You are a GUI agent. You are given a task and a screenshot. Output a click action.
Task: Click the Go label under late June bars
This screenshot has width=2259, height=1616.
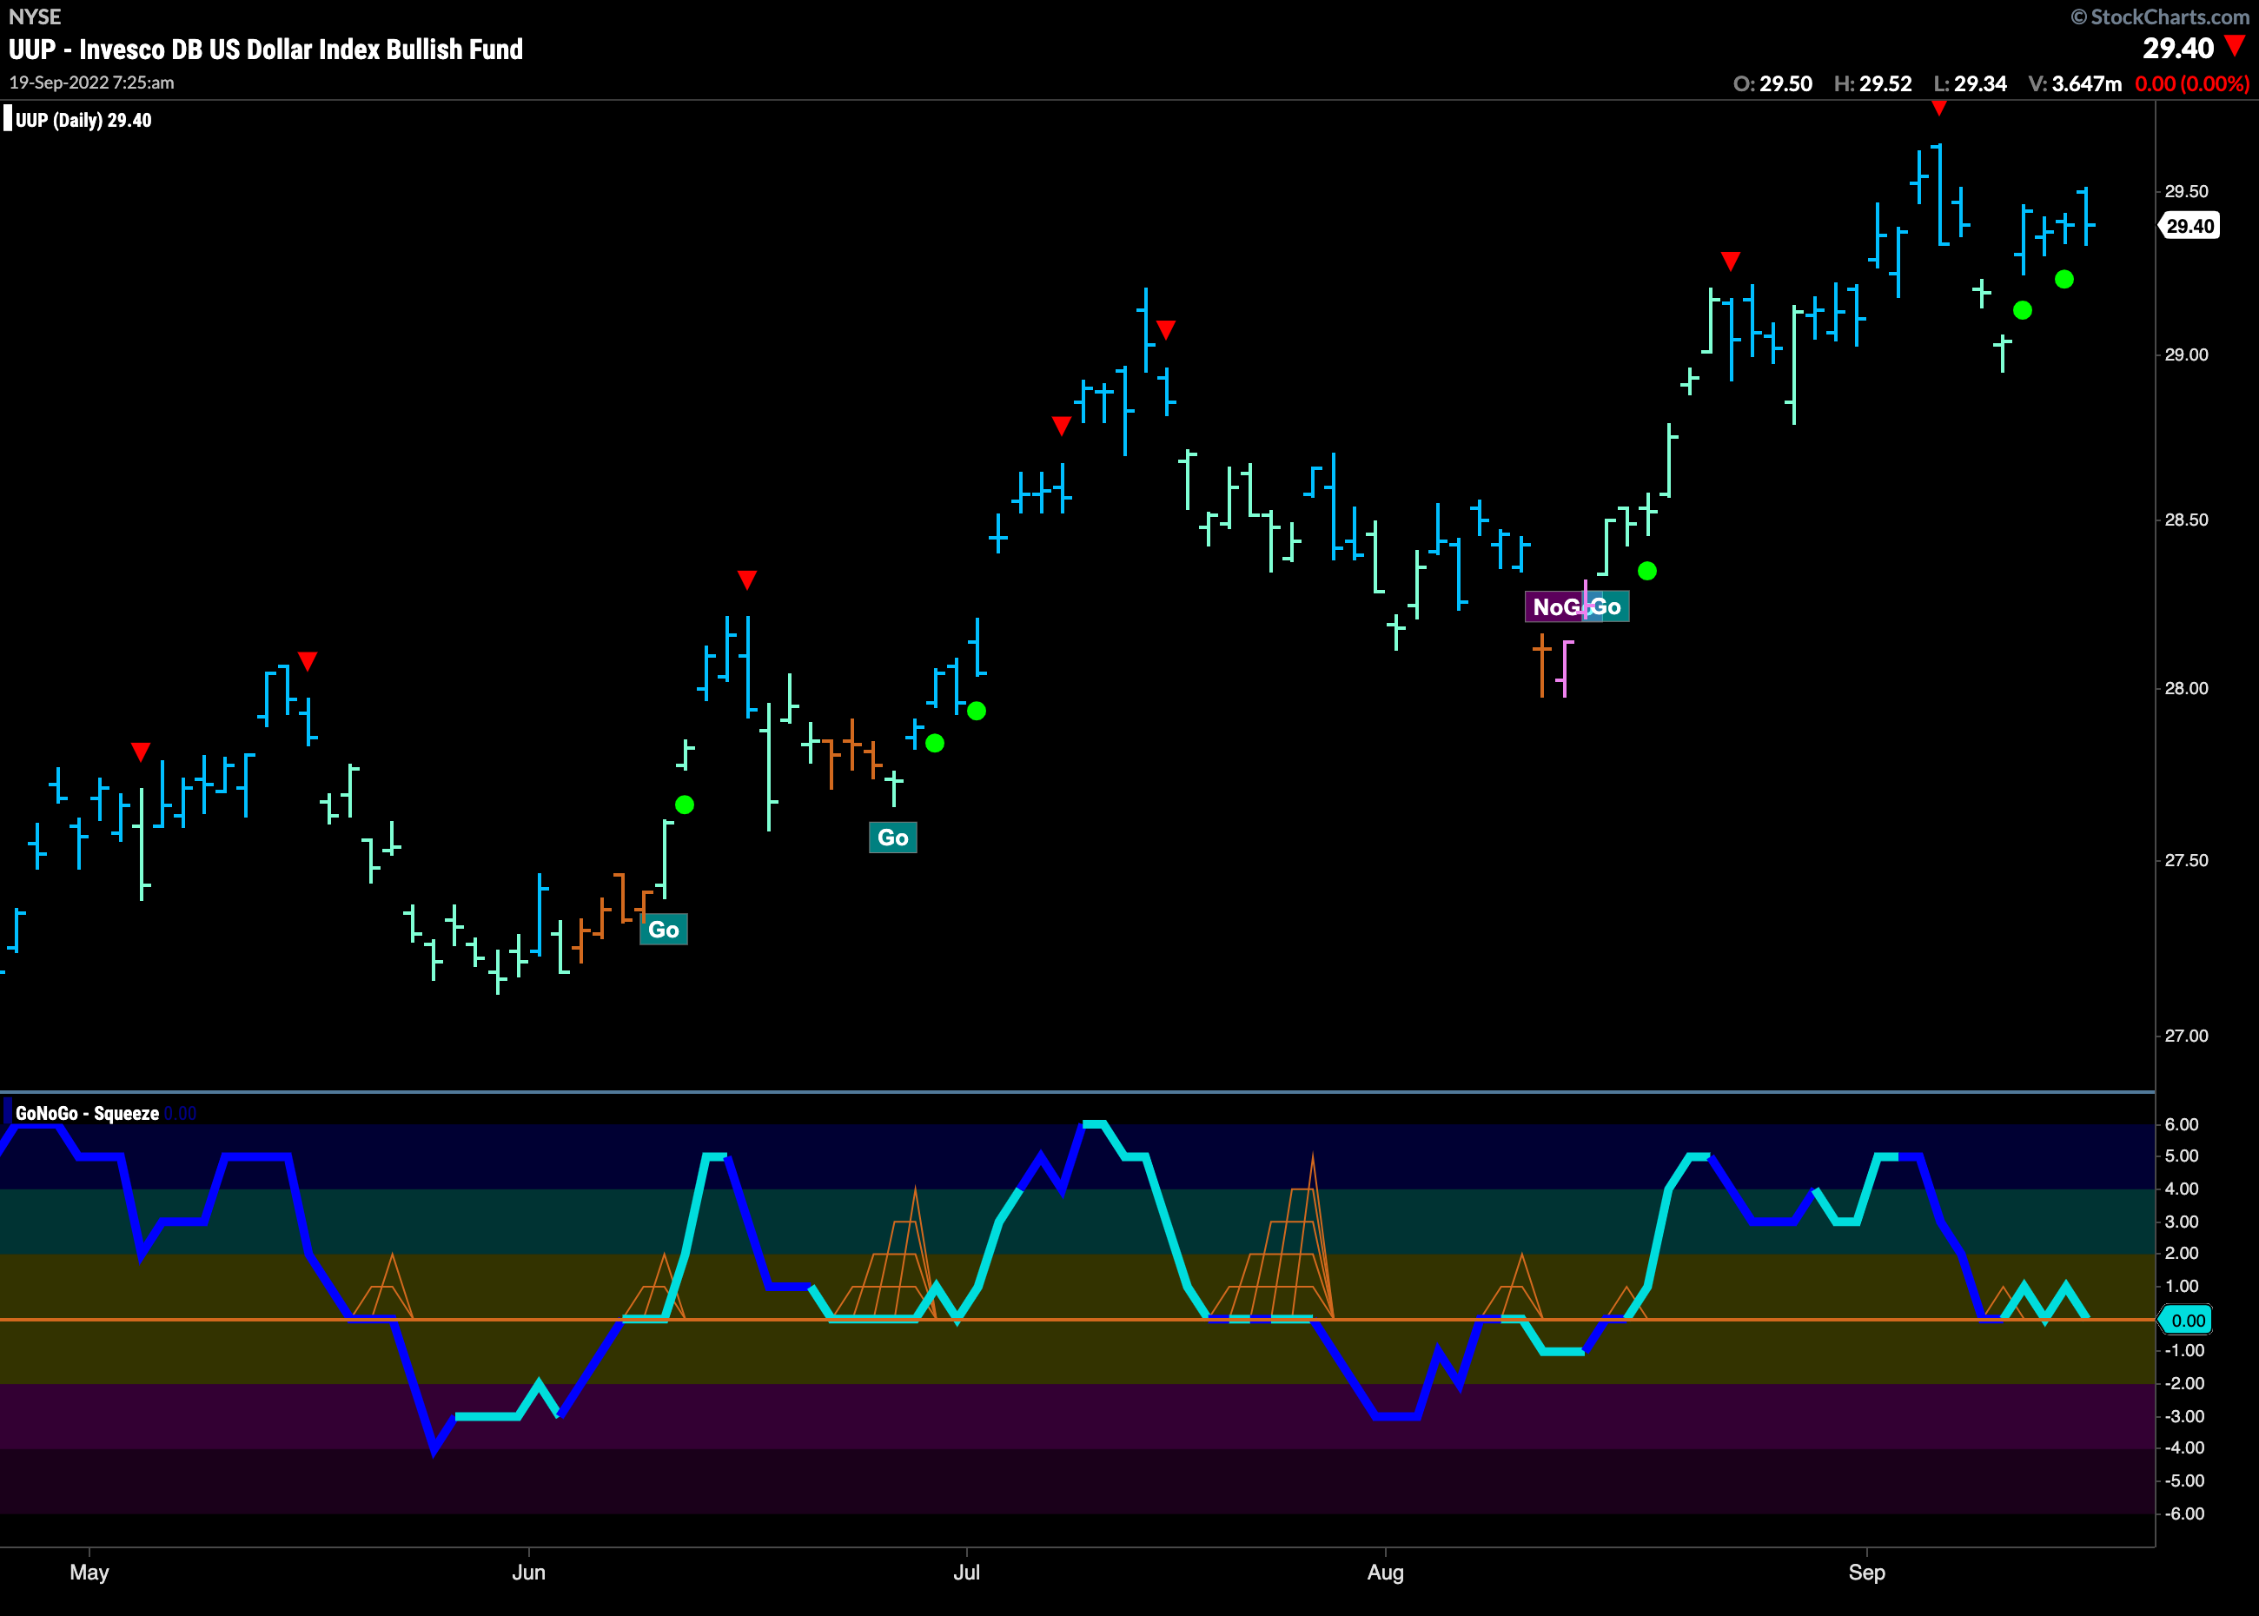892,838
